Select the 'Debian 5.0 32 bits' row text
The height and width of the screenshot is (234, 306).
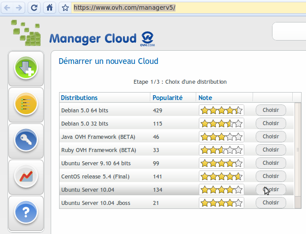pos(85,124)
